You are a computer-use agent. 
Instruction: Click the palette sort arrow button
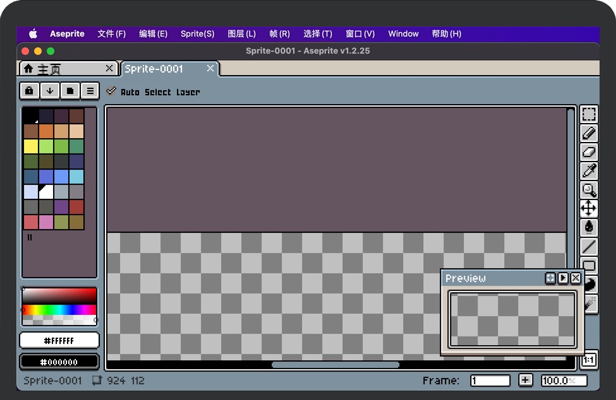[50, 91]
